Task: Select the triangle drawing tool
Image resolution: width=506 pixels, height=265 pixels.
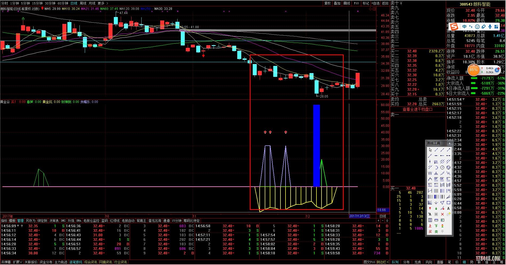Action: click(442, 202)
